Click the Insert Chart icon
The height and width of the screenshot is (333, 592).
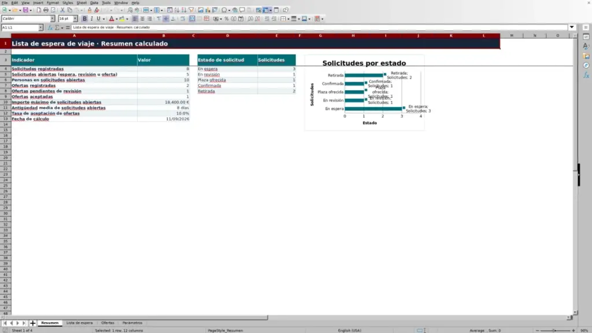pyautogui.click(x=208, y=10)
